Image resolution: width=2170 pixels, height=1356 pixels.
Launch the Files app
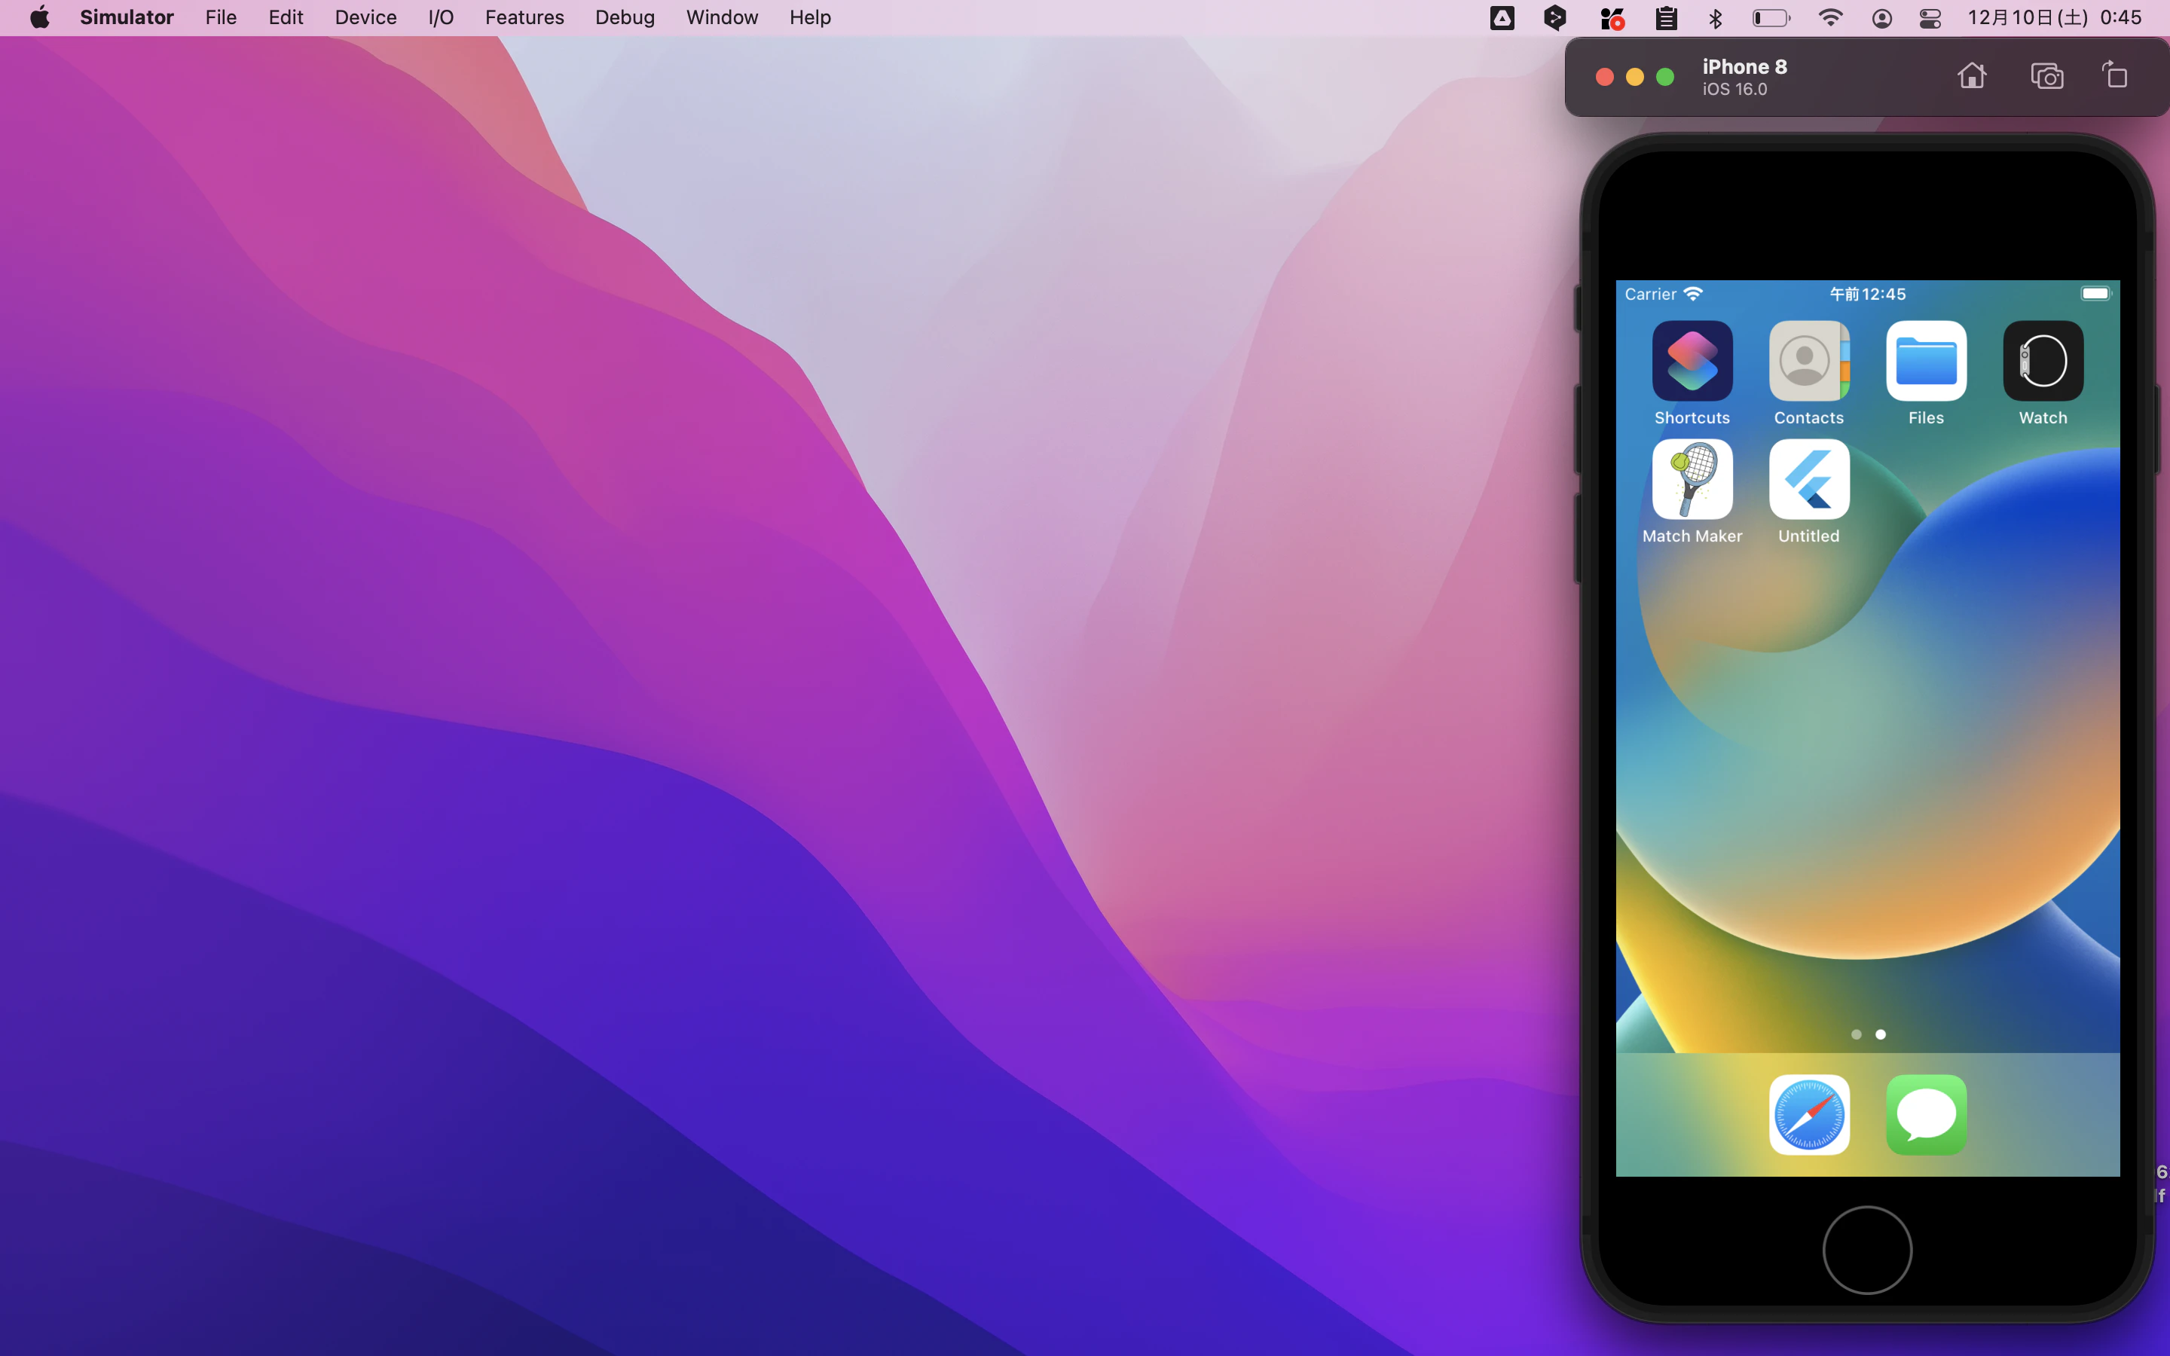coord(1926,361)
